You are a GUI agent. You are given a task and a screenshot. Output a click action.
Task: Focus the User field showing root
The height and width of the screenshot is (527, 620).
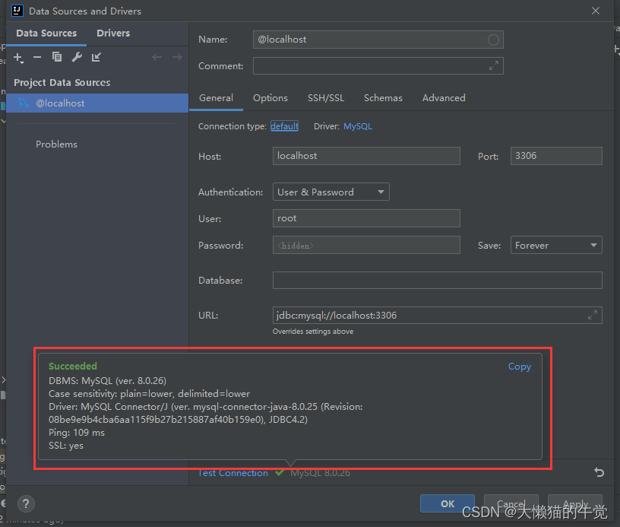click(x=366, y=218)
